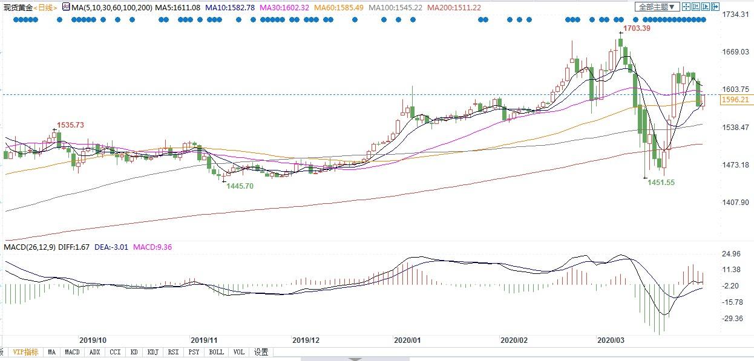Click the MA10:1582.78 value
This screenshot has width=754, height=361.
click(x=231, y=7)
